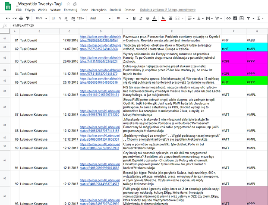The width and height of the screenshot is (268, 205).
Task: Open the horizontal align dropdown
Action: click(191, 18)
